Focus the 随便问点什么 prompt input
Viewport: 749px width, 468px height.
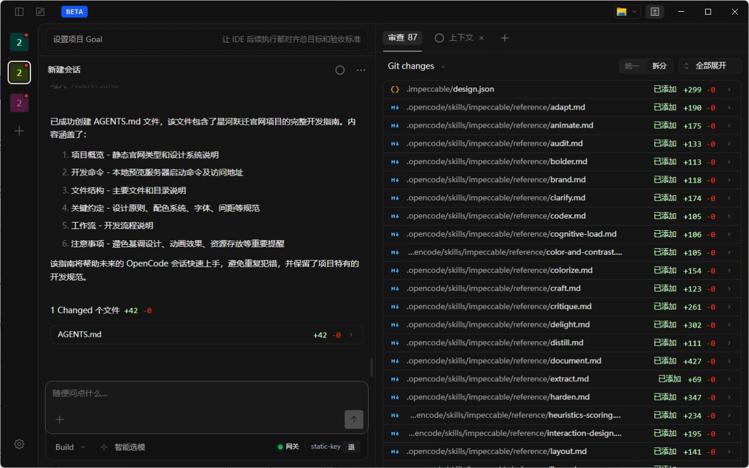207,394
